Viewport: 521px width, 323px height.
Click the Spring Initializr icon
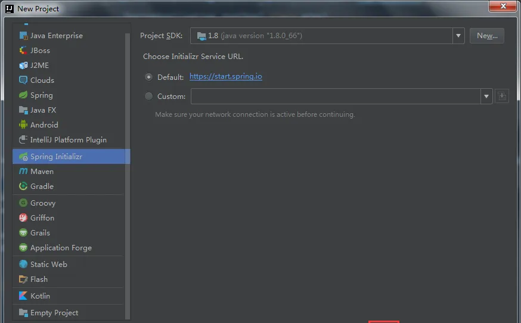click(23, 157)
